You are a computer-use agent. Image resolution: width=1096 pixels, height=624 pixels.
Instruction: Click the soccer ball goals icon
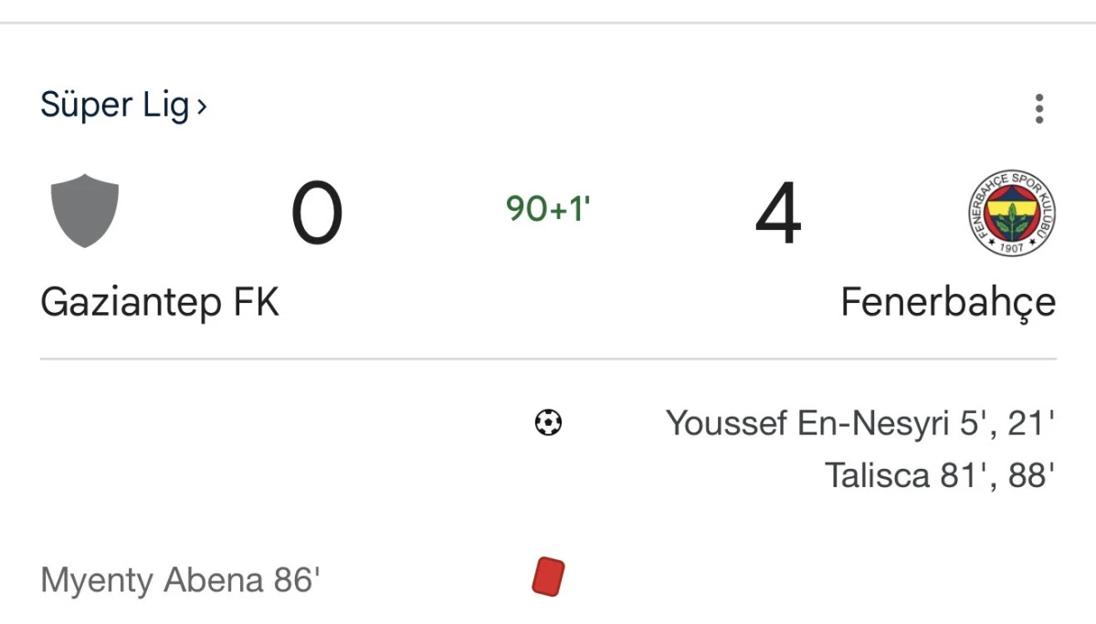click(x=548, y=423)
